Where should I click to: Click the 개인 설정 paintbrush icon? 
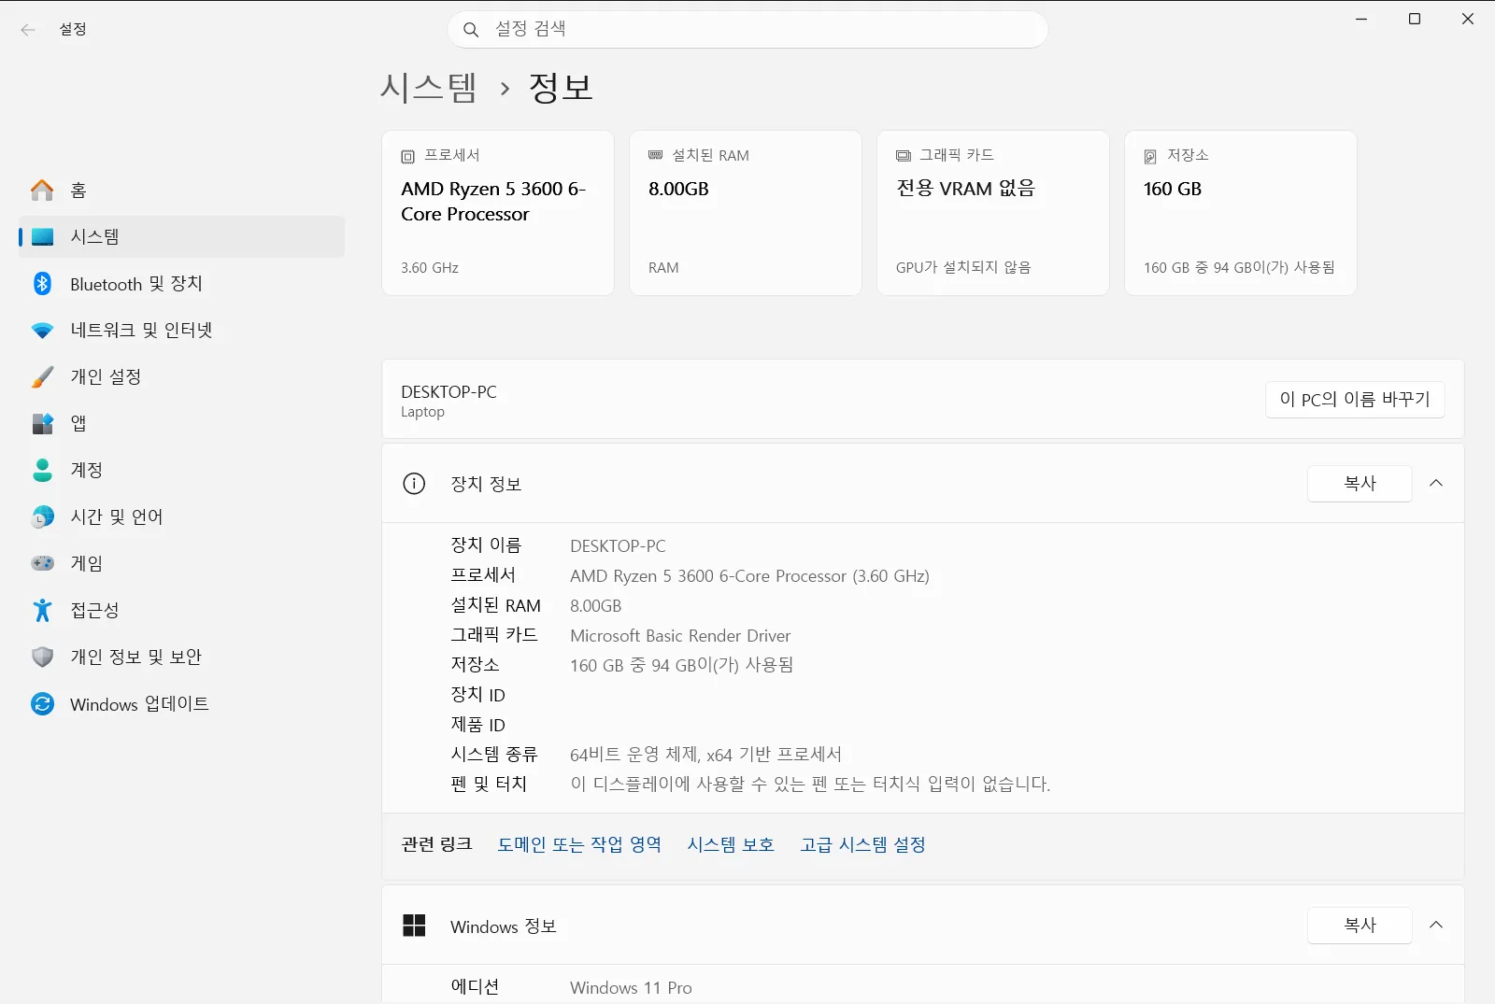point(42,377)
